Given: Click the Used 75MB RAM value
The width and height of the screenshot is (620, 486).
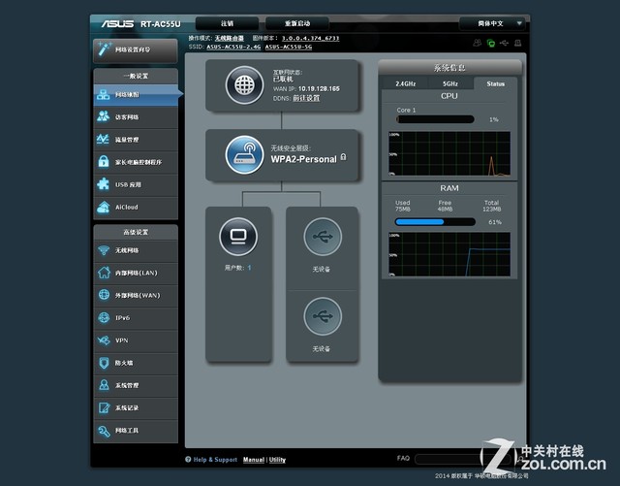Looking at the screenshot, I should coord(403,206).
